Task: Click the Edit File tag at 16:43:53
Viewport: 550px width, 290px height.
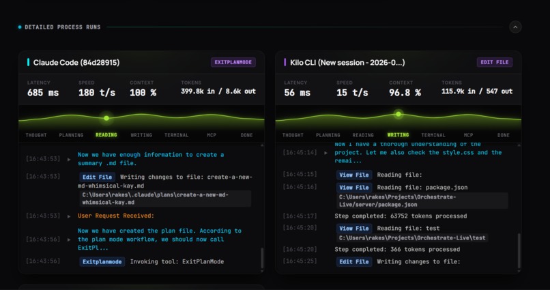Action: point(97,177)
